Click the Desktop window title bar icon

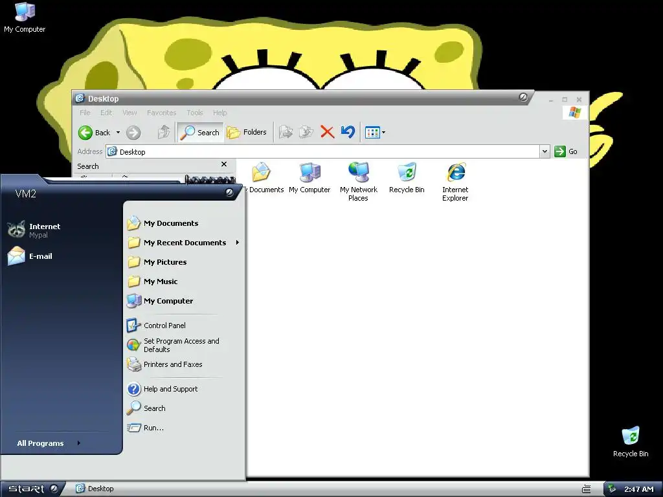80,98
